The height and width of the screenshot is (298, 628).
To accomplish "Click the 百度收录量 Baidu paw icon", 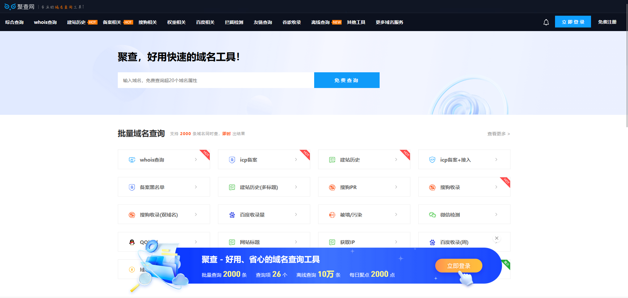I will point(232,215).
